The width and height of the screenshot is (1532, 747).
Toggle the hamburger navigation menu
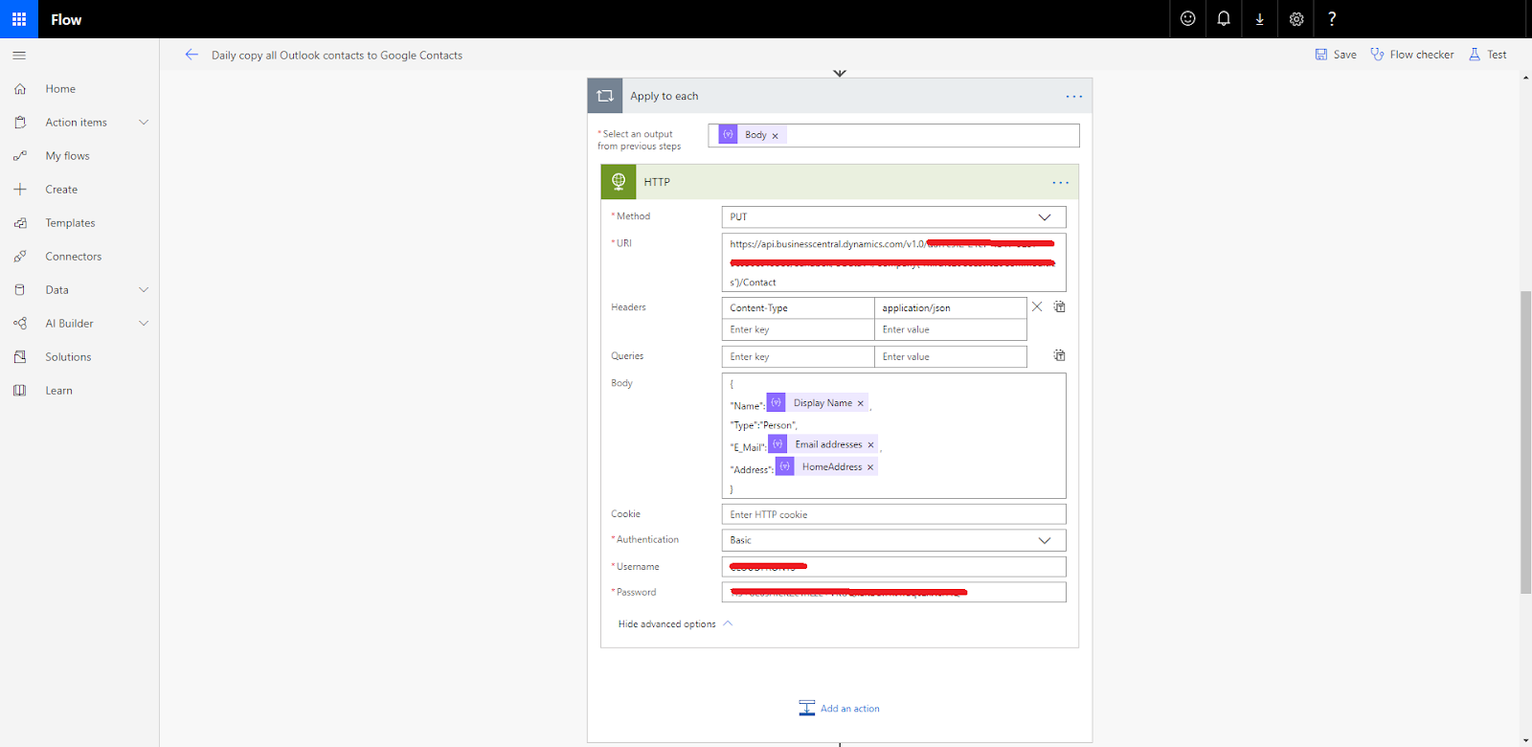pos(19,56)
